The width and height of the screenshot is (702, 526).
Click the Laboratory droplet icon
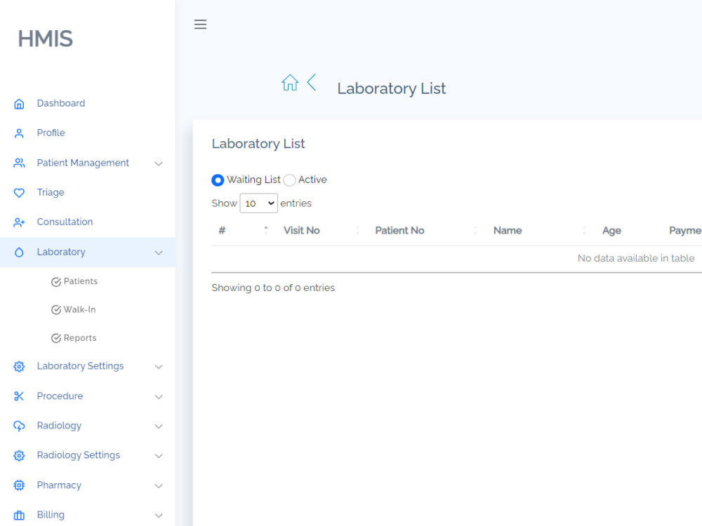19,252
